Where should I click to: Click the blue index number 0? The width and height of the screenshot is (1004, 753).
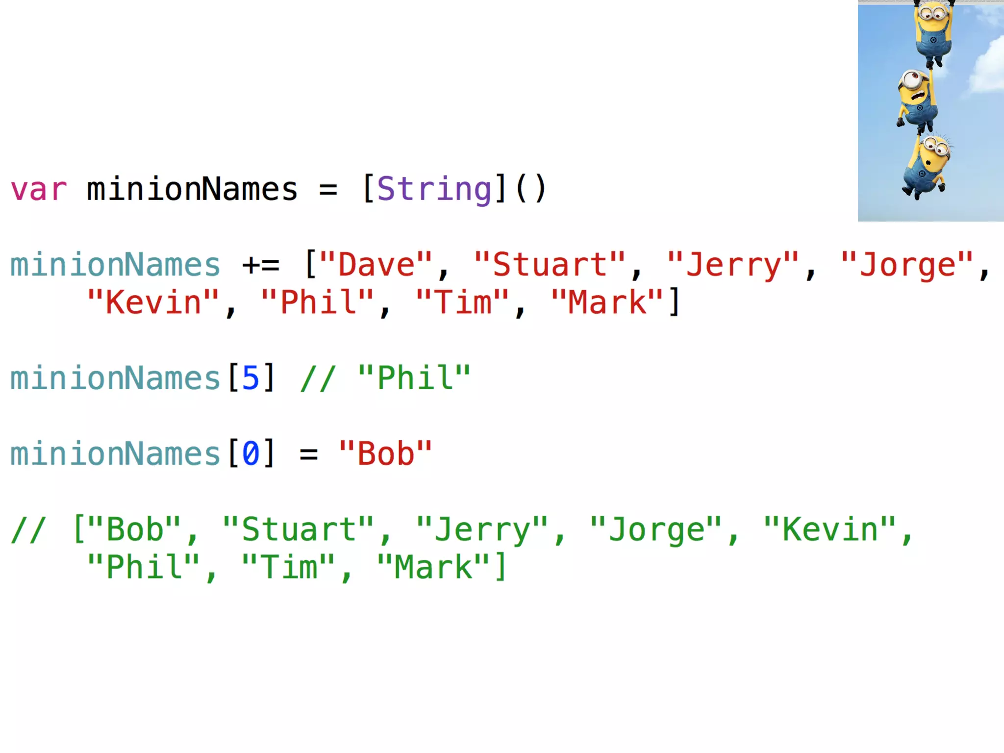(x=251, y=454)
